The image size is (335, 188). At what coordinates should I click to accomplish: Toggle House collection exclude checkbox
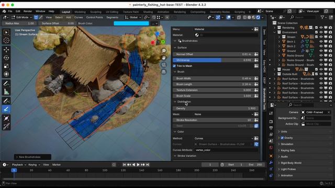316,69
